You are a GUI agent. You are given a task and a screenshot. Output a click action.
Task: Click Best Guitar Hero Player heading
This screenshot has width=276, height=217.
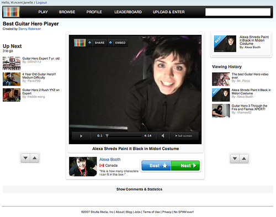(x=31, y=24)
